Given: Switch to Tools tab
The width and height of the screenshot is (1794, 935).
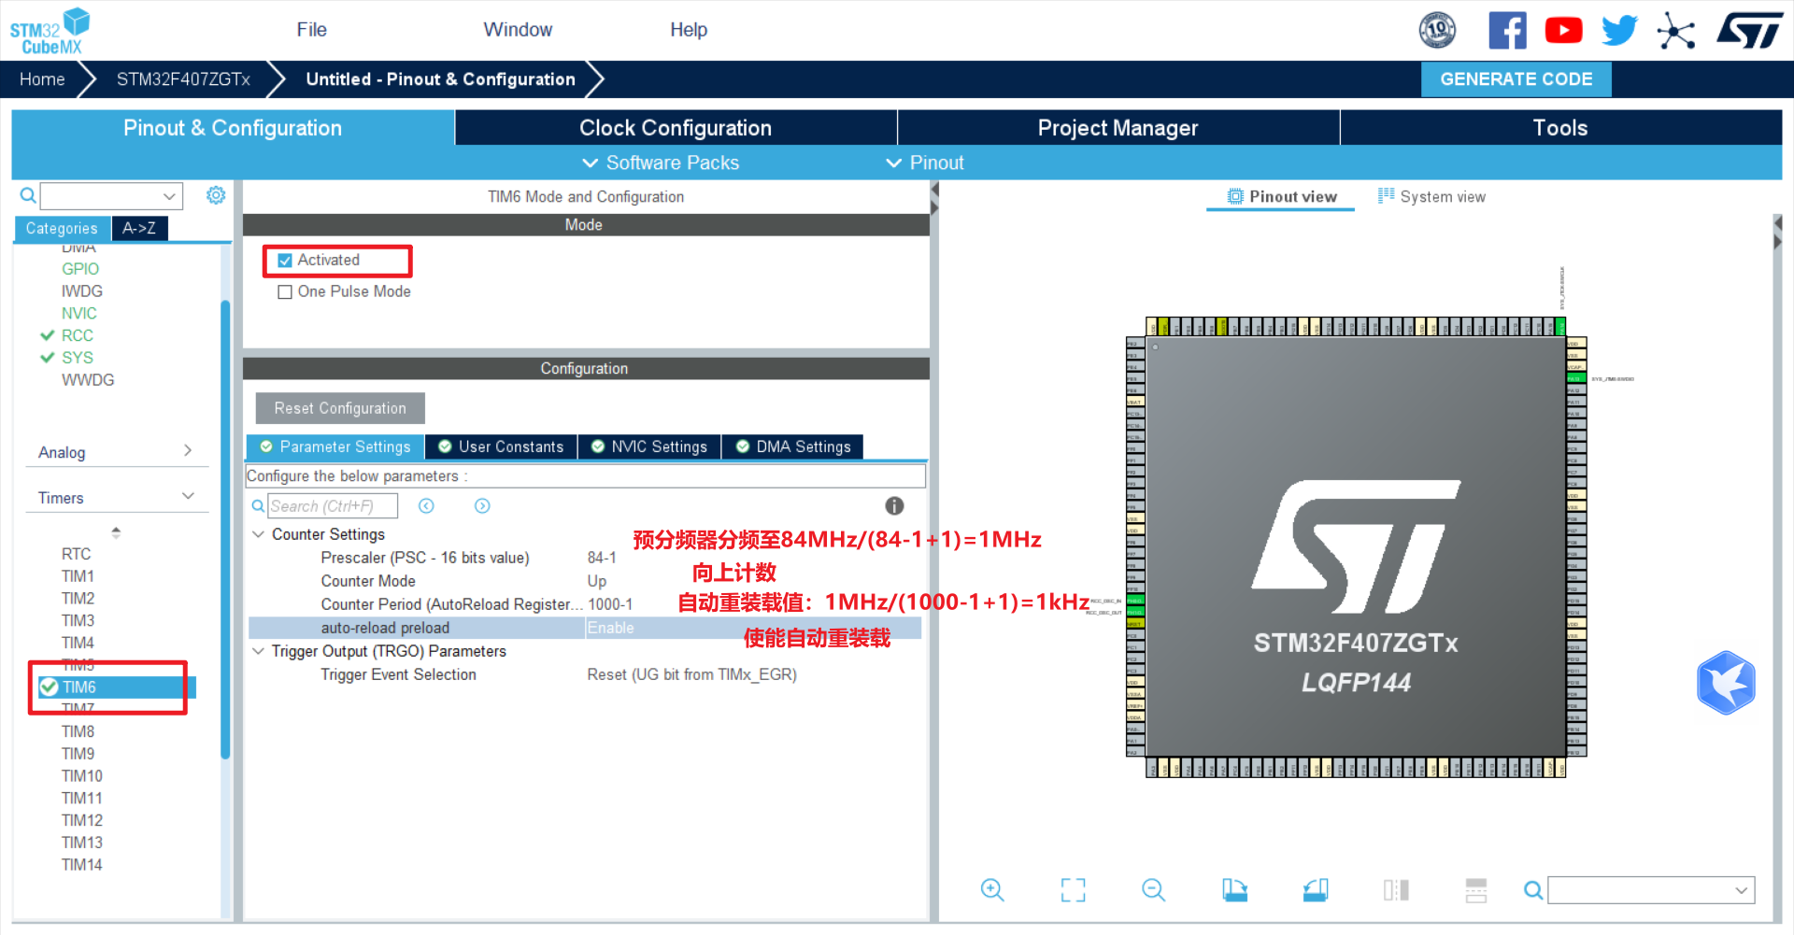Looking at the screenshot, I should 1560,128.
